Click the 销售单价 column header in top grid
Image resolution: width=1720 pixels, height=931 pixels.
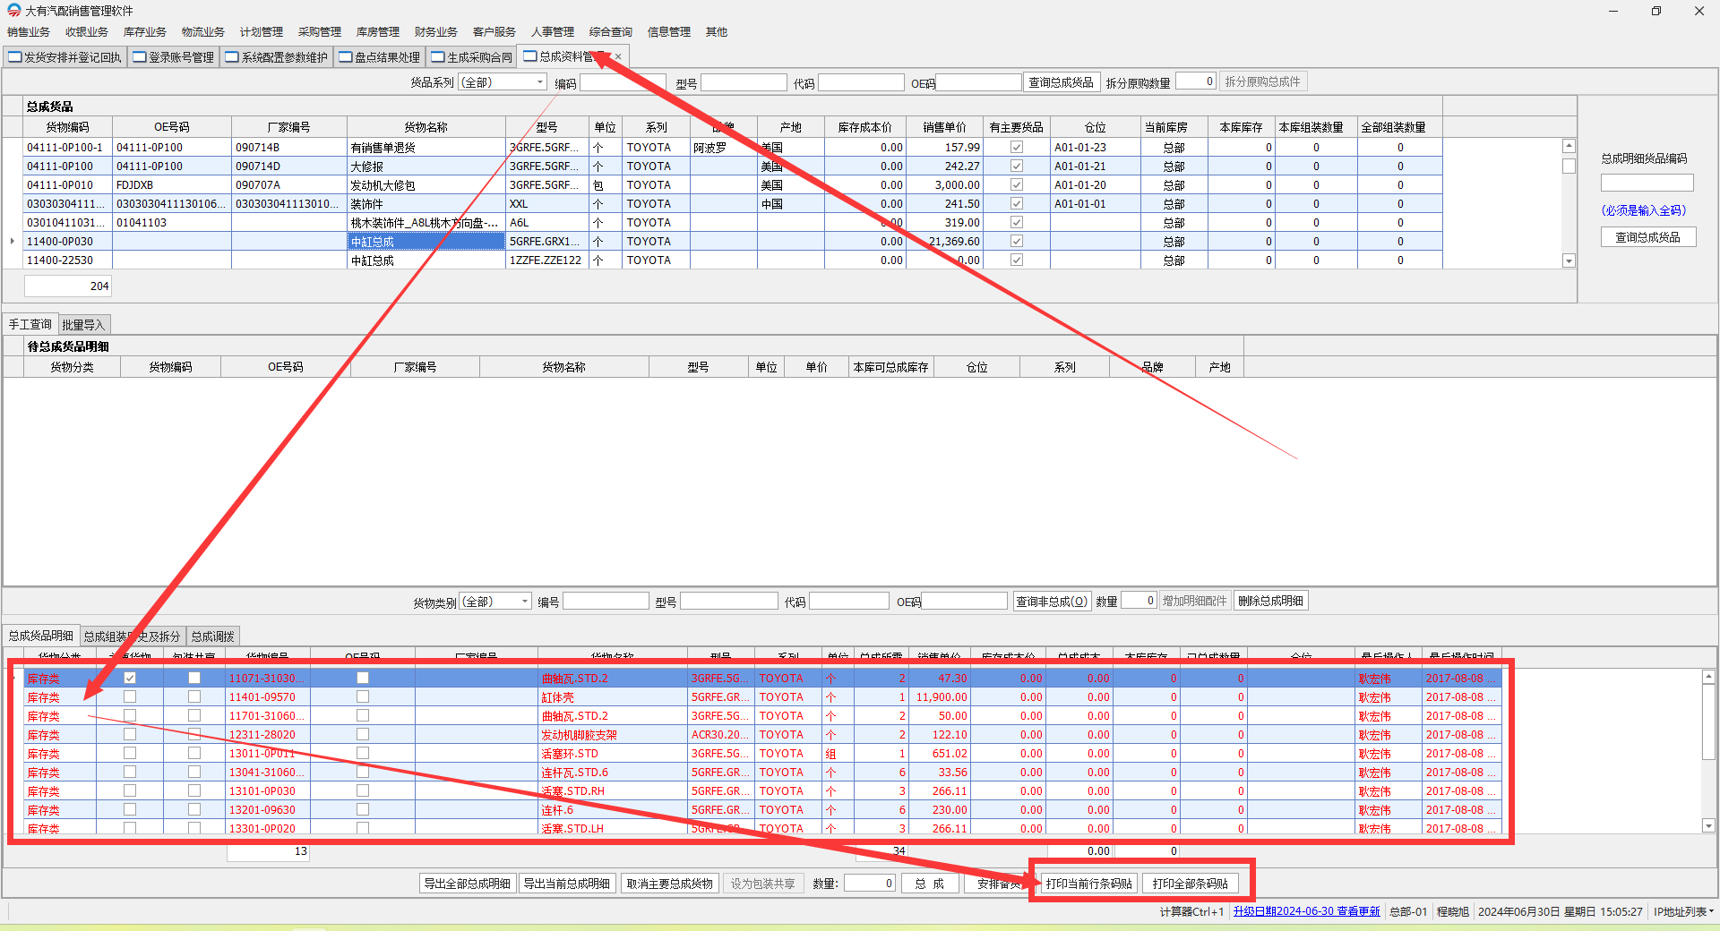[x=945, y=127]
